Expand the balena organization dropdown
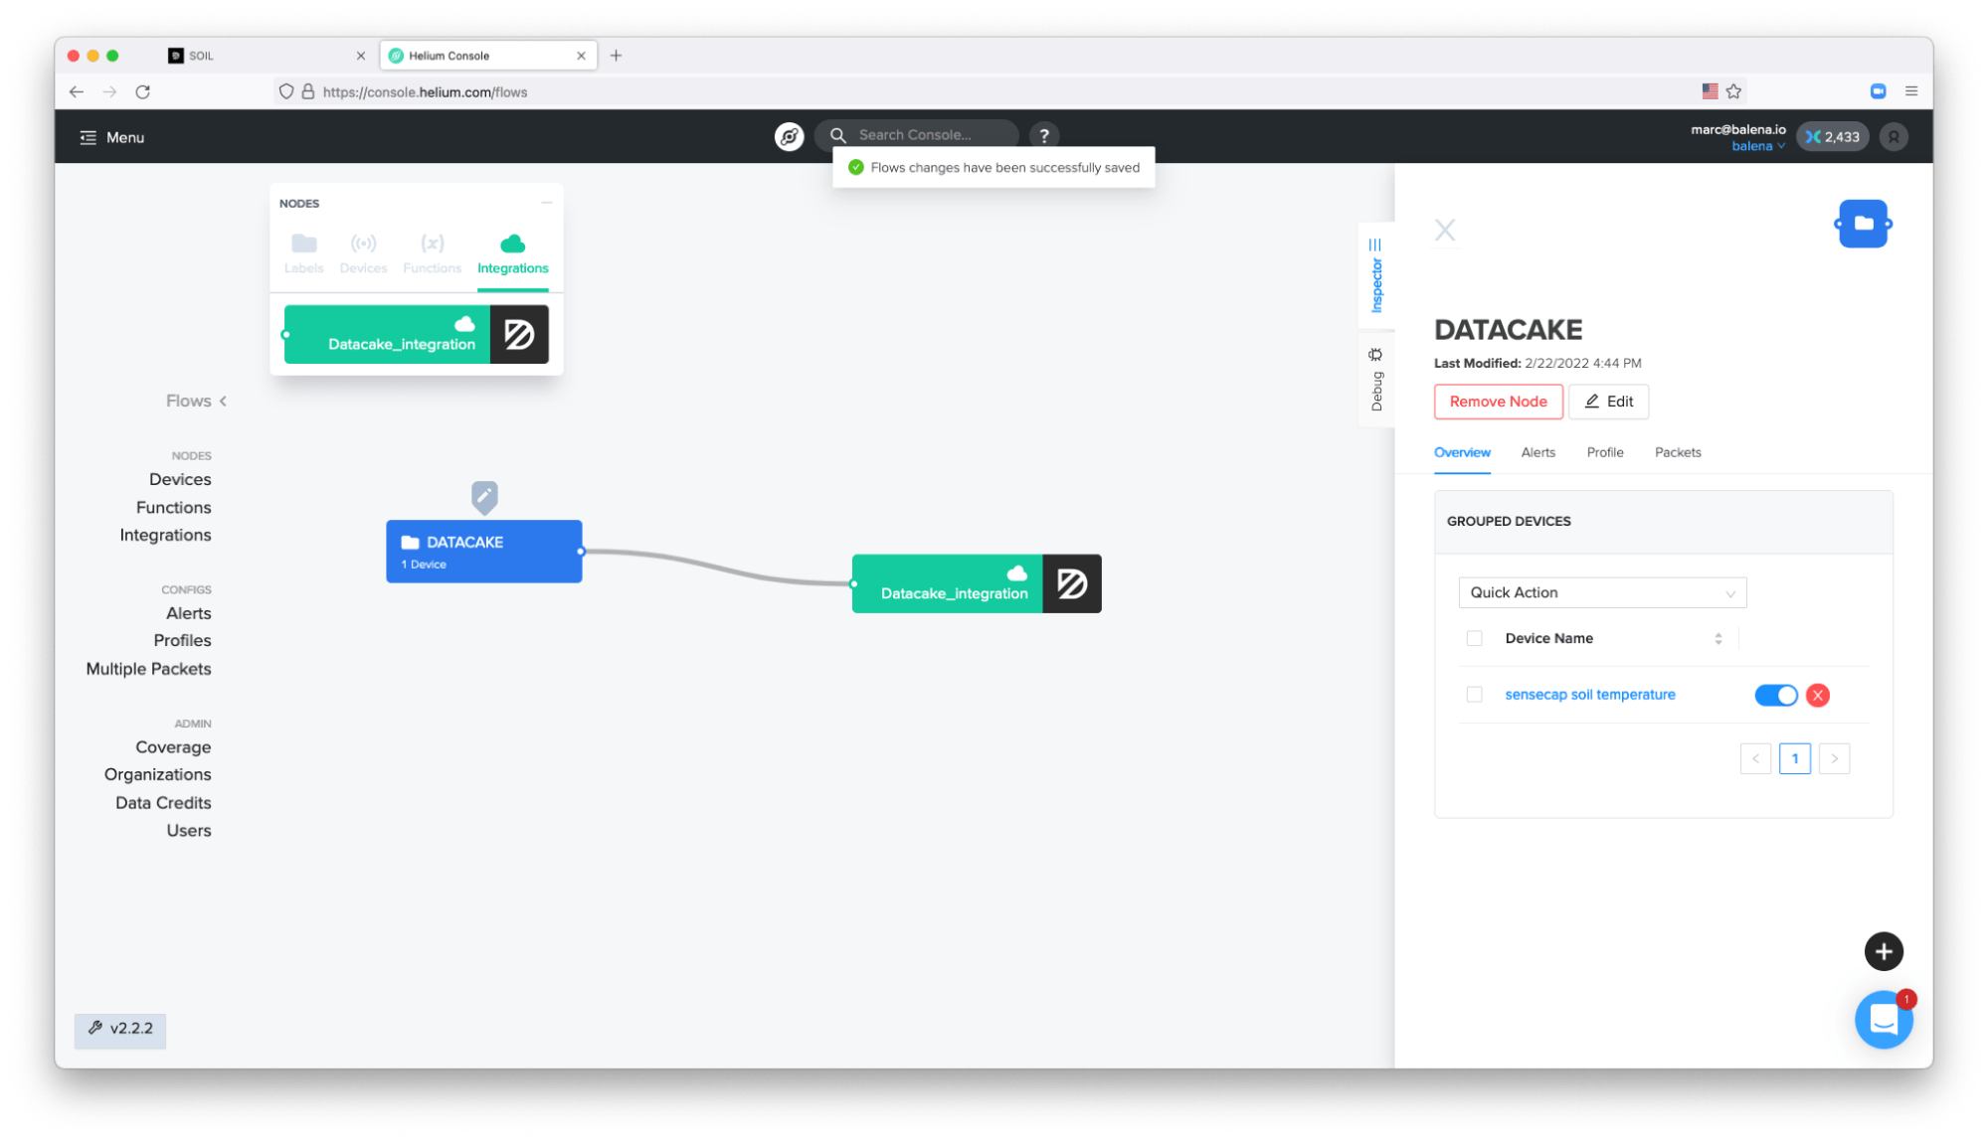Image resolution: width=1988 pixels, height=1141 pixels. coord(1757,146)
